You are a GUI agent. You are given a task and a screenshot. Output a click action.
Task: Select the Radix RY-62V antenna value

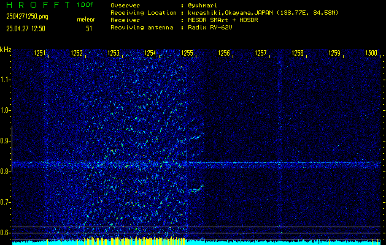pos(210,28)
